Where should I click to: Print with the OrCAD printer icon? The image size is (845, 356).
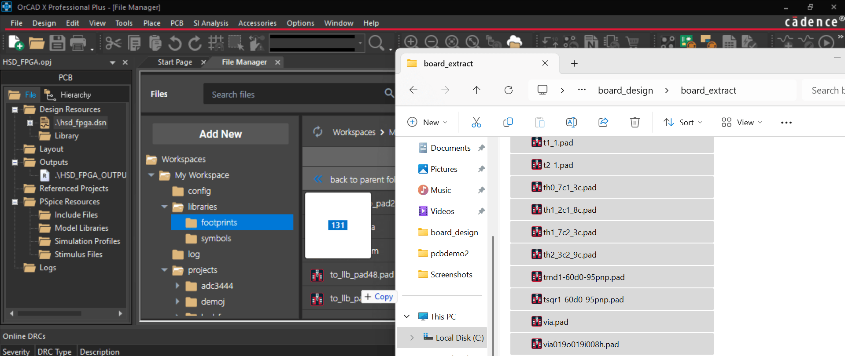pyautogui.click(x=78, y=43)
